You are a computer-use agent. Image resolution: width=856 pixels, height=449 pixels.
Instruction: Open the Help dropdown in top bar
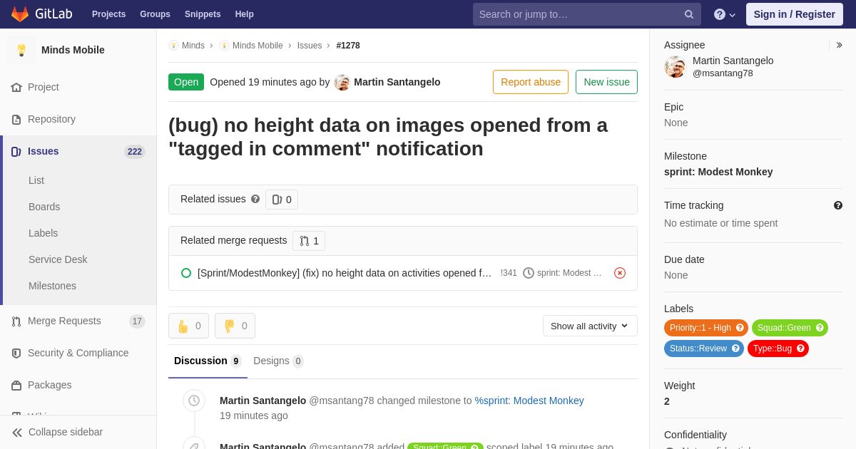725,14
